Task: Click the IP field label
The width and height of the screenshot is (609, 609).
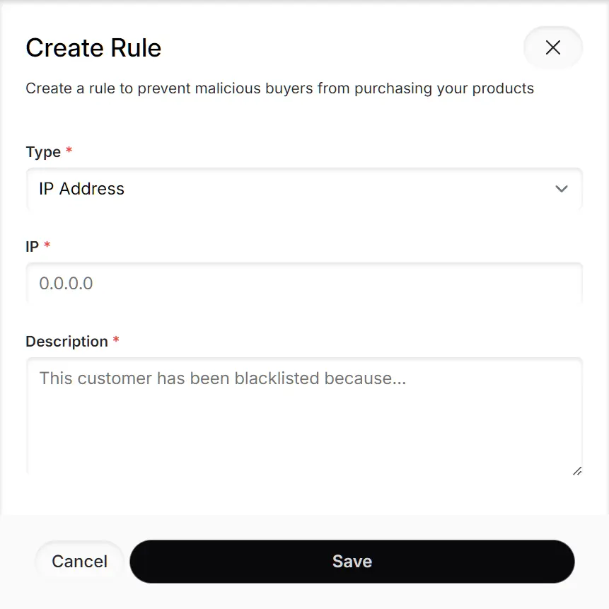Action: point(32,246)
